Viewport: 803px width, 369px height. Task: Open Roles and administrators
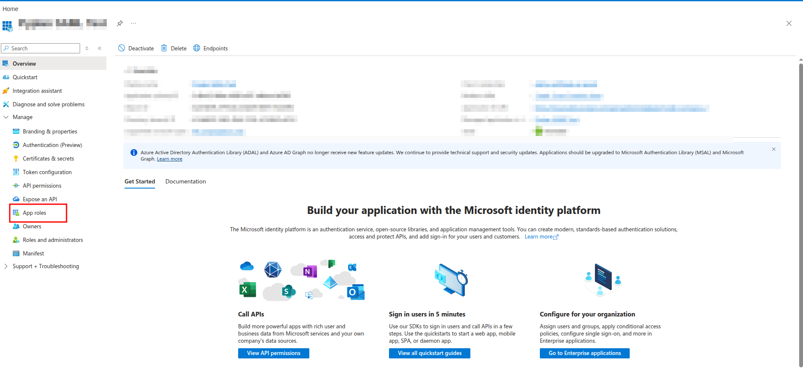pyautogui.click(x=53, y=240)
